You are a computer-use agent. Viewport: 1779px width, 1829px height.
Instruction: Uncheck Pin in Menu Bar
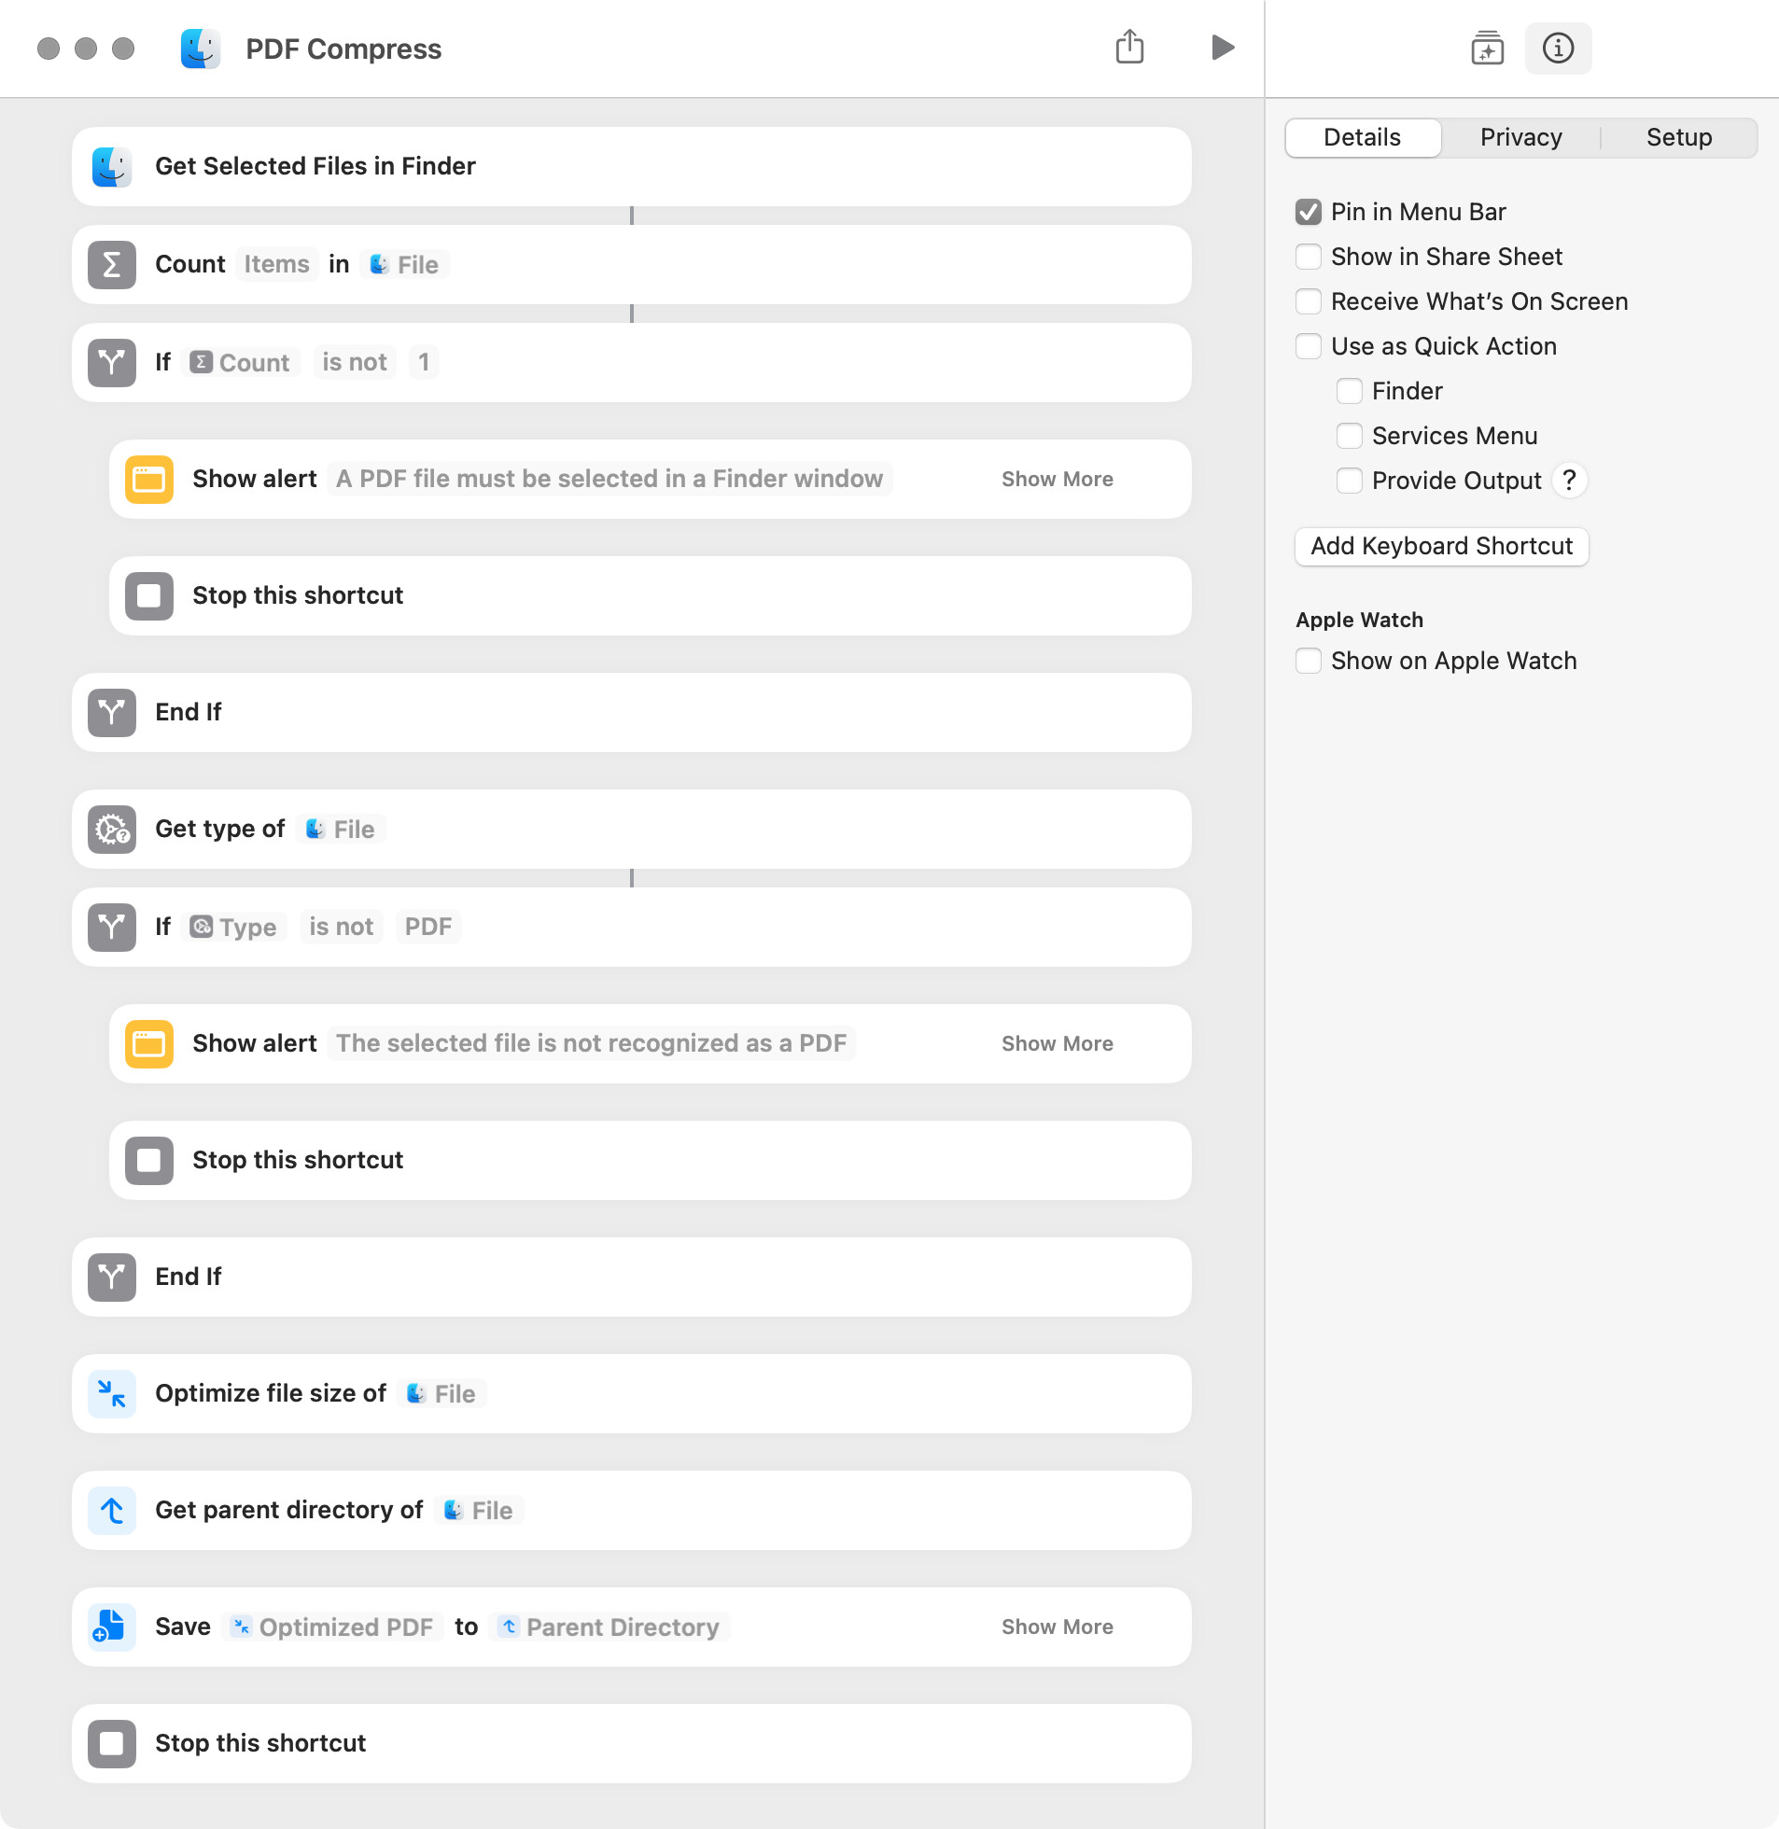coord(1308,212)
